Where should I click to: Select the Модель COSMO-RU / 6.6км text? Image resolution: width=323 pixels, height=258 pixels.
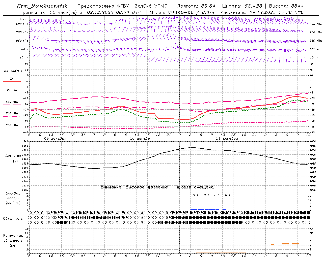[x=182, y=12]
